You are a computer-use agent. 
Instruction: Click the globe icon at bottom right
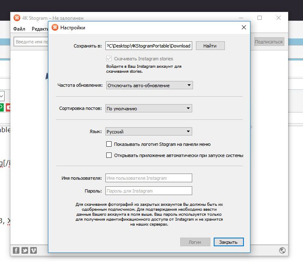click(283, 250)
